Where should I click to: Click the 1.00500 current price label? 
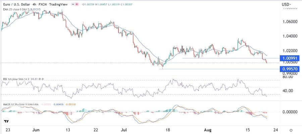tap(289, 63)
